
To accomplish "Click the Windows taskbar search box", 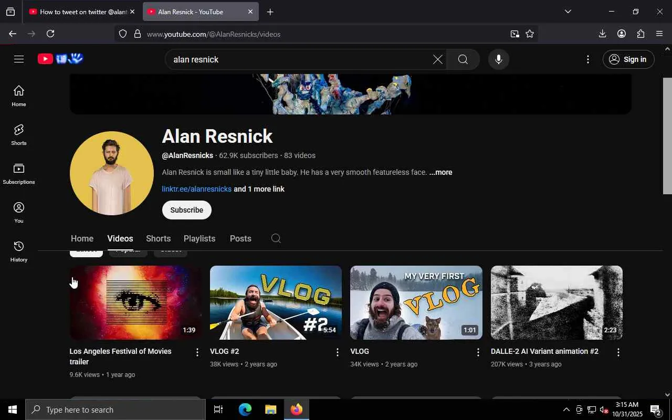I will (115, 409).
